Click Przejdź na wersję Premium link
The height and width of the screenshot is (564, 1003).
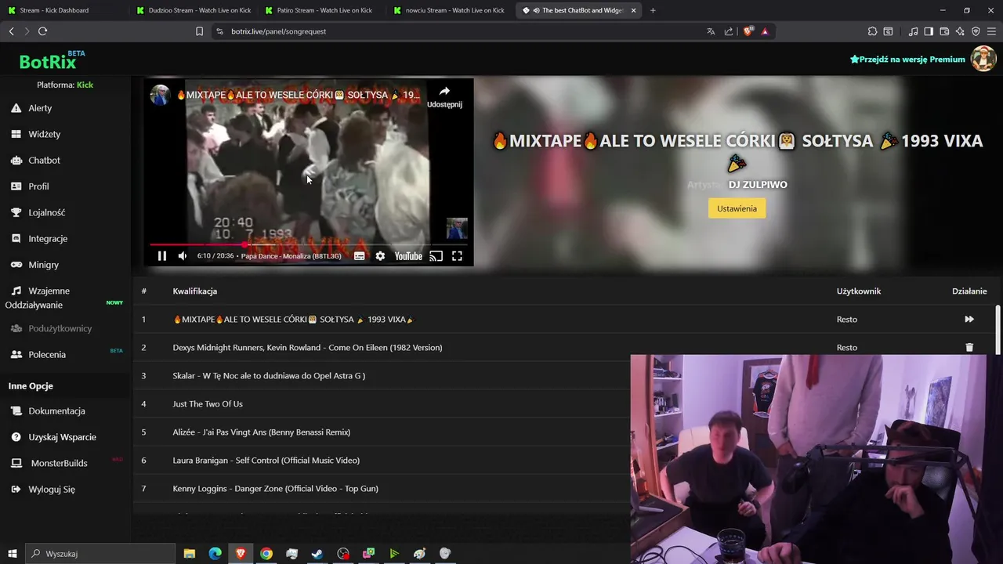[x=907, y=59]
